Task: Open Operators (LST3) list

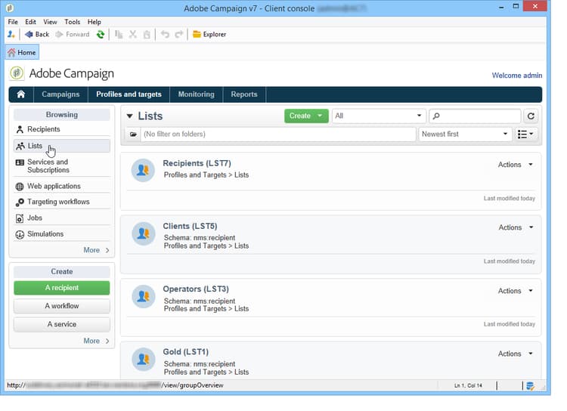Action: click(x=196, y=289)
